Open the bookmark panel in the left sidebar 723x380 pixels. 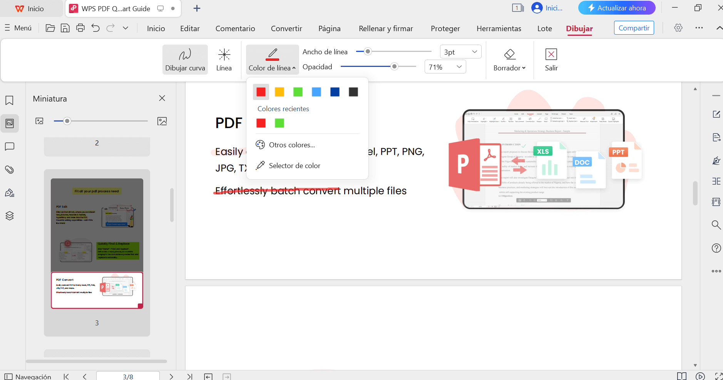coord(10,100)
